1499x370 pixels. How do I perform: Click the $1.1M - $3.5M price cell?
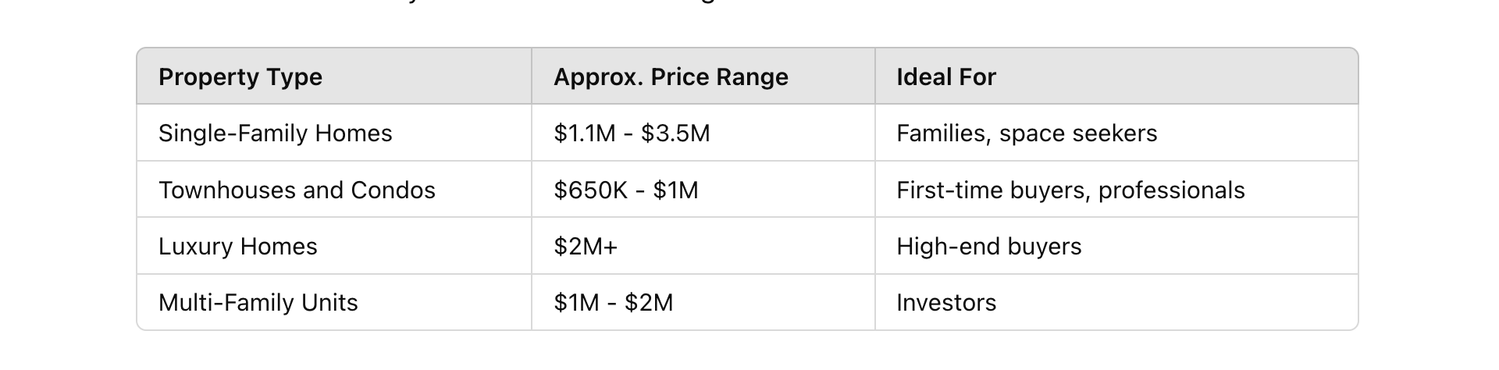[x=703, y=133]
